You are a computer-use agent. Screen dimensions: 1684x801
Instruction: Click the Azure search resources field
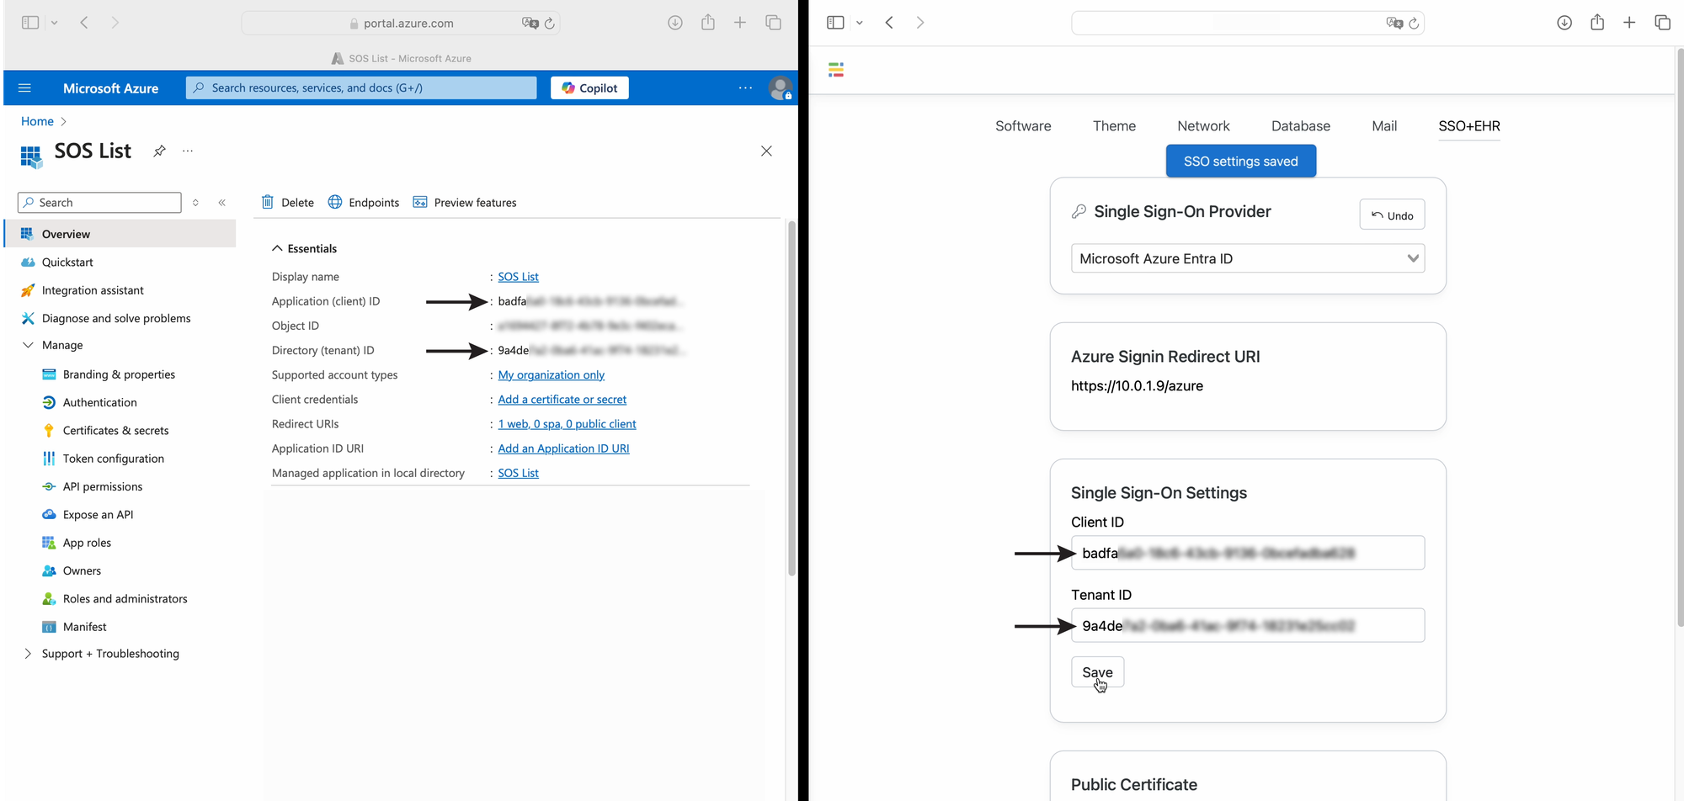(361, 88)
